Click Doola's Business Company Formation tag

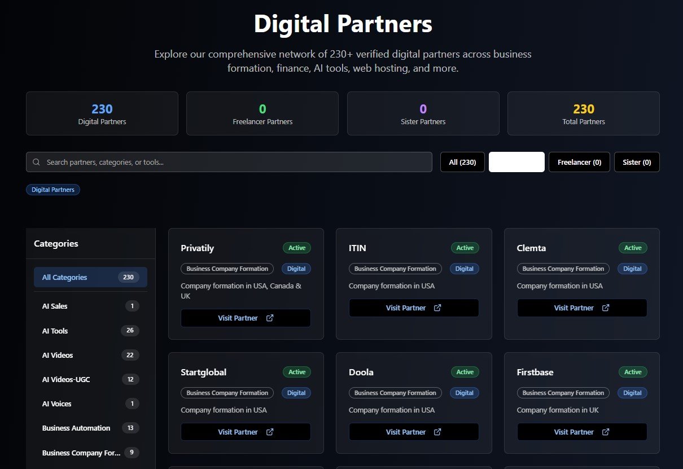395,393
